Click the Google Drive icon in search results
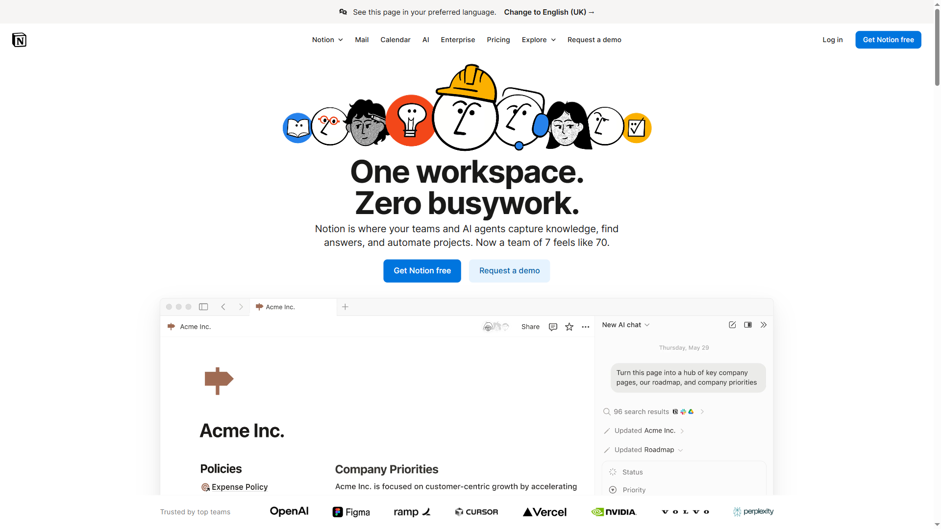 691,411
